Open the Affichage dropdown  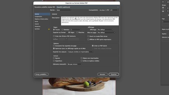(105, 30)
